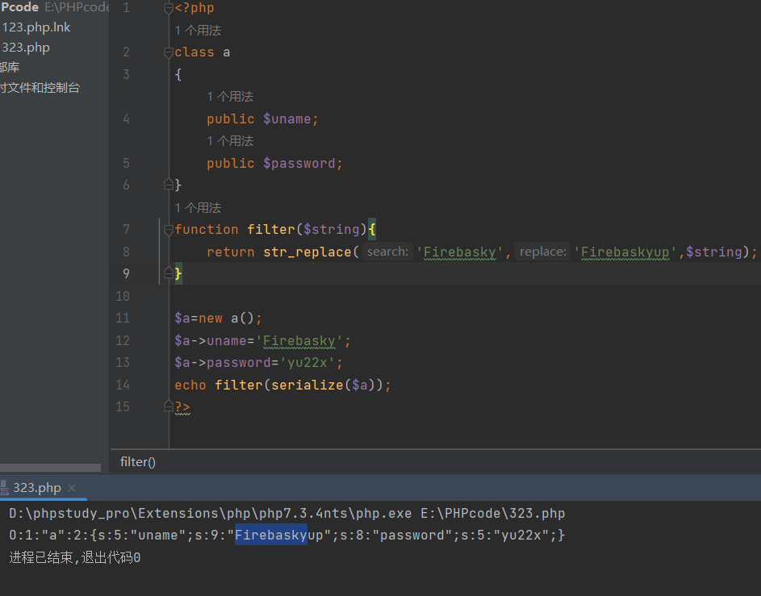Open the filter() breadcrumb
Image resolution: width=761 pixels, height=596 pixels.
coord(138,462)
